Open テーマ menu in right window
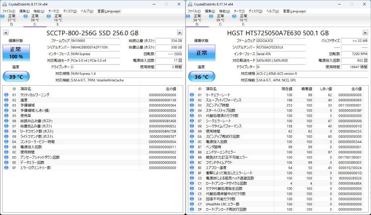Viewport: 371px width, 215px height. click(239, 11)
